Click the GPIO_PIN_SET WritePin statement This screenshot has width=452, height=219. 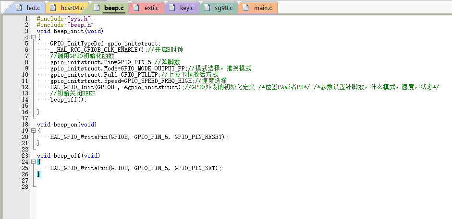coord(135,168)
